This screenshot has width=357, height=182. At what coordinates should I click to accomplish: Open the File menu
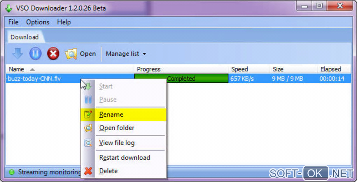tap(13, 22)
